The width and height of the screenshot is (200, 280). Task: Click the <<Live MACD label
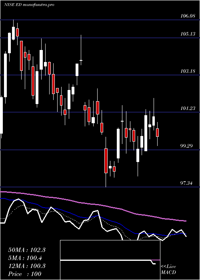pos(168,270)
